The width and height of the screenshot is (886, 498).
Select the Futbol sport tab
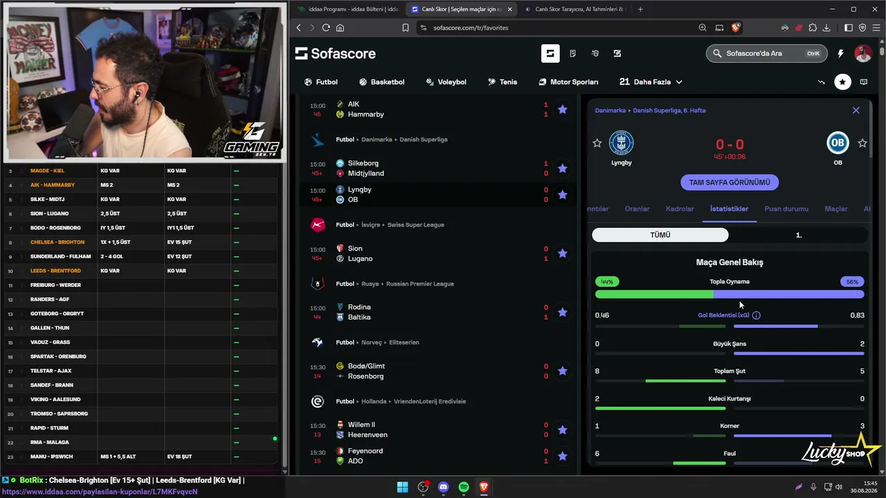(x=321, y=82)
